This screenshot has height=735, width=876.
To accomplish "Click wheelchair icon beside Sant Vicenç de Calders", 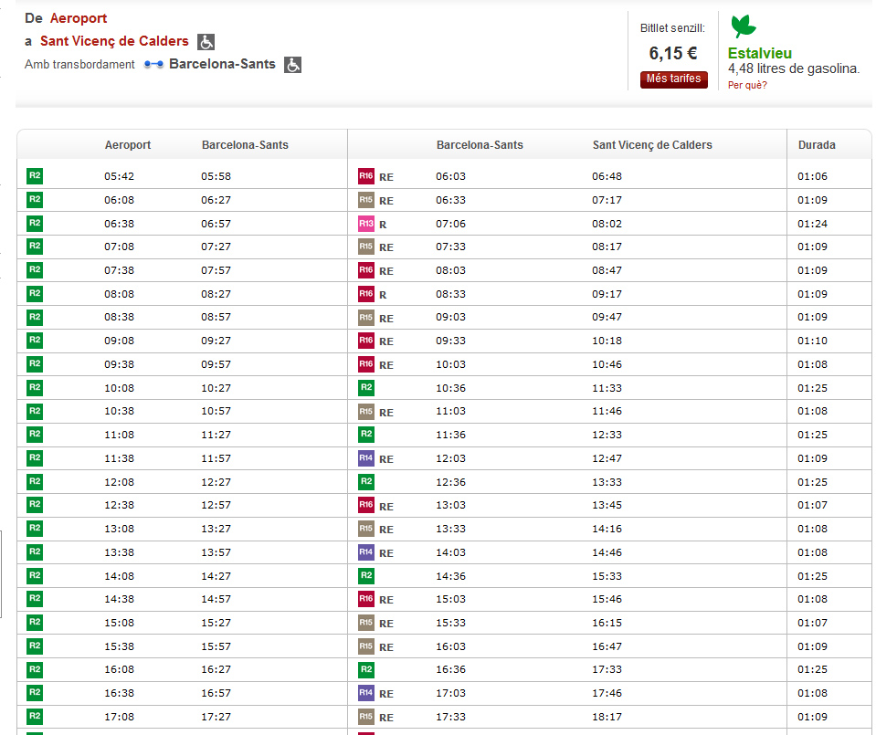I will coord(206,42).
